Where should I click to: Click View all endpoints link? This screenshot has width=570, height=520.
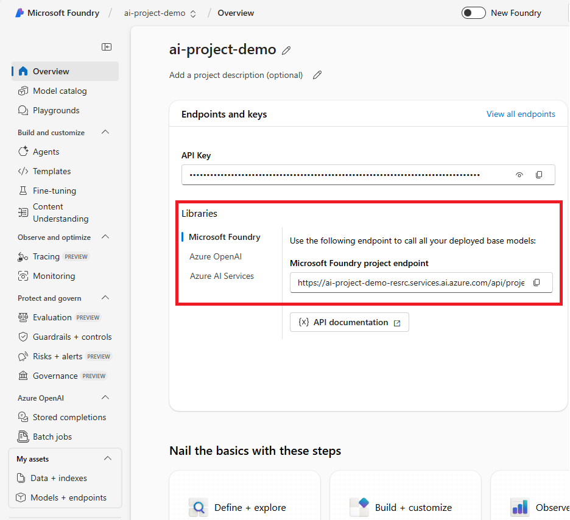click(x=521, y=114)
